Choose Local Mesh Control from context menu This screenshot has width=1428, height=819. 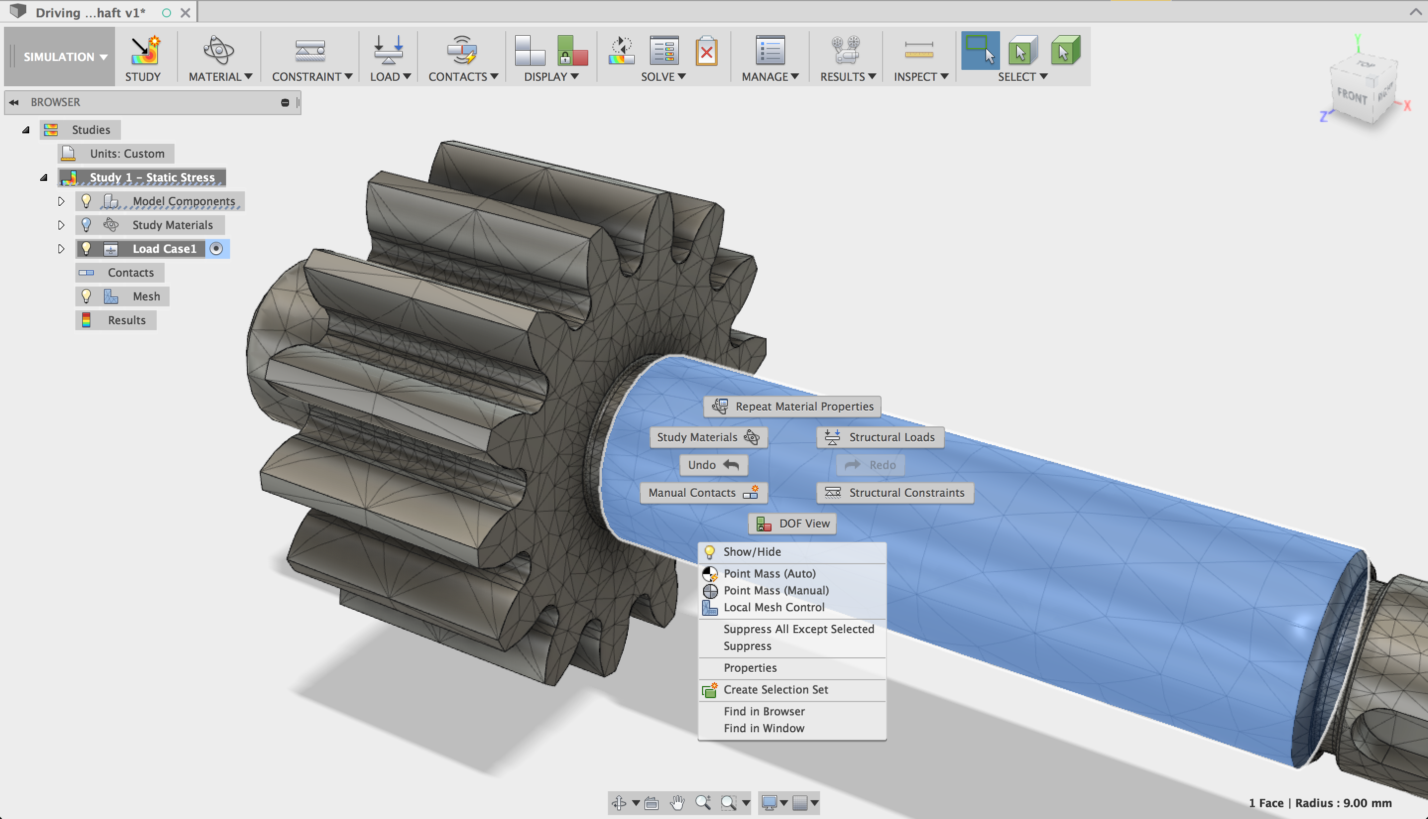pos(773,607)
